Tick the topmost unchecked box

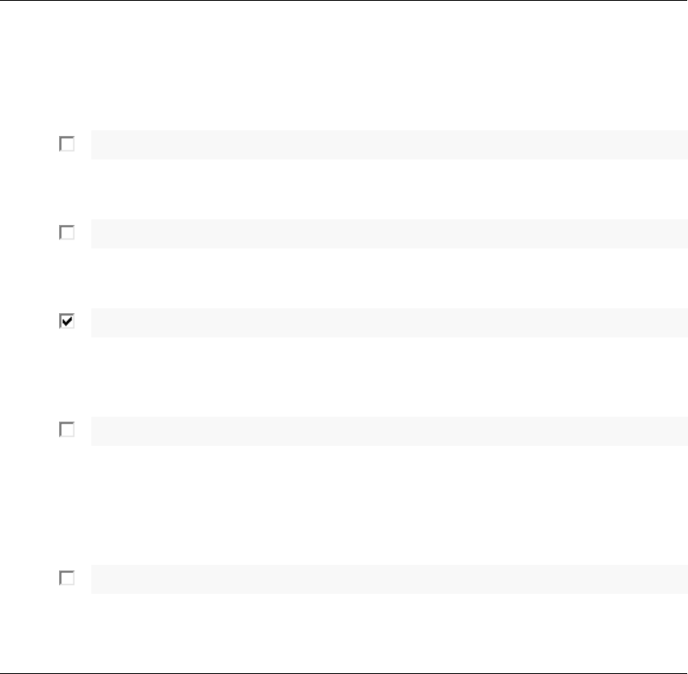(x=67, y=144)
